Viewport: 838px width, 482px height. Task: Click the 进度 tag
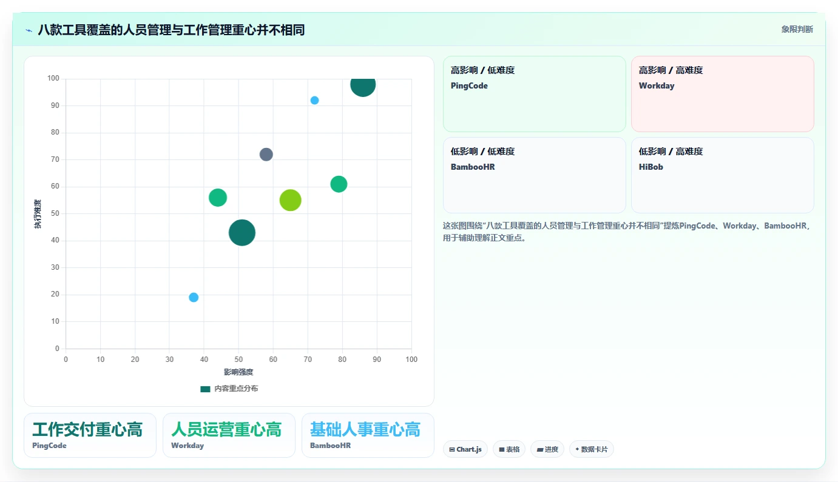coord(547,449)
